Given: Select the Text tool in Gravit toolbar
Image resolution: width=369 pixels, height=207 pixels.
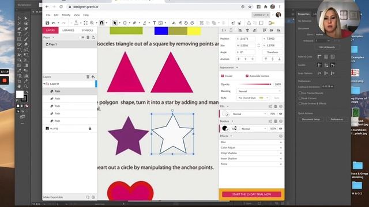Looking at the screenshot, I should 154,23.
